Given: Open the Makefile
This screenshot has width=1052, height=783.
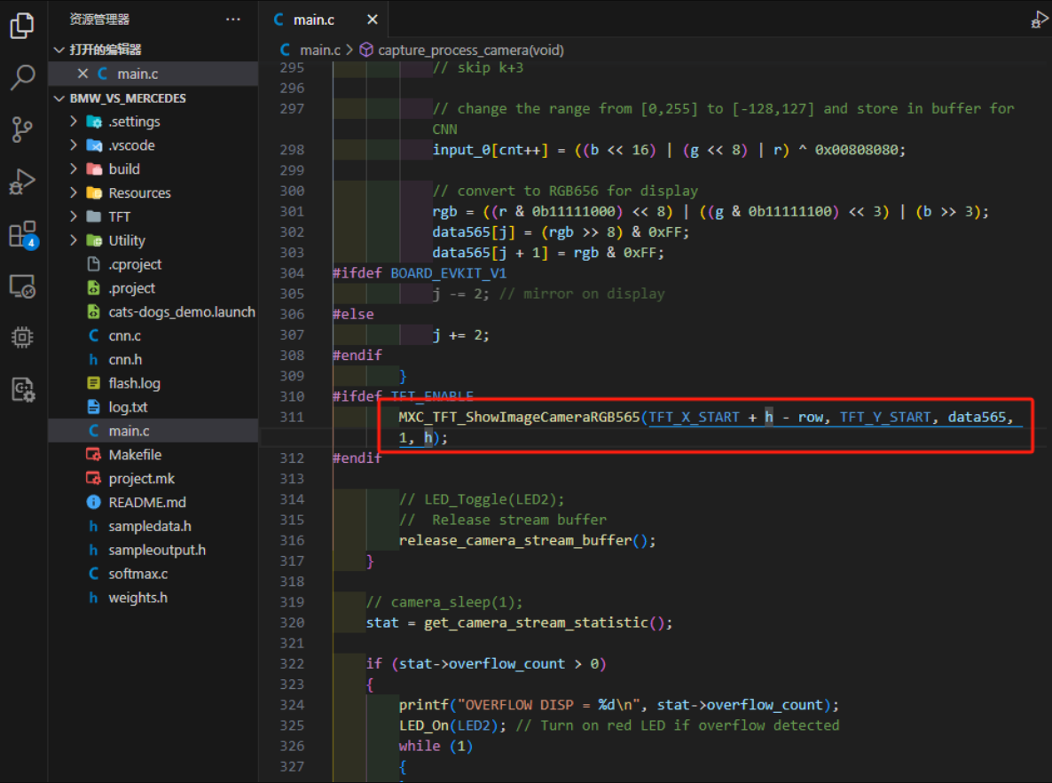Looking at the screenshot, I should point(135,455).
